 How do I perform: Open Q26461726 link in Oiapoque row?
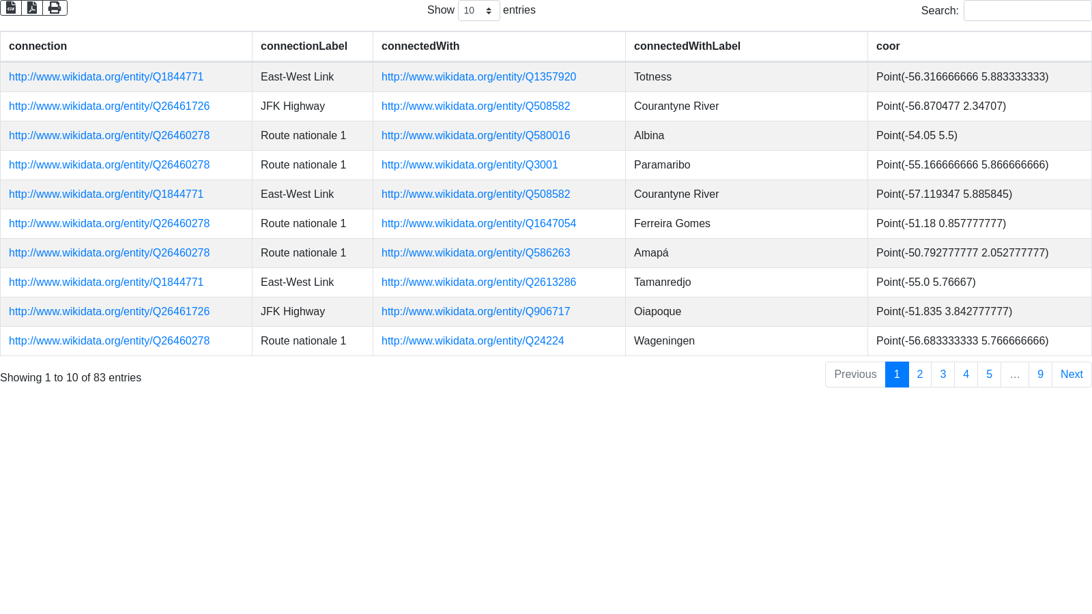coord(109,312)
